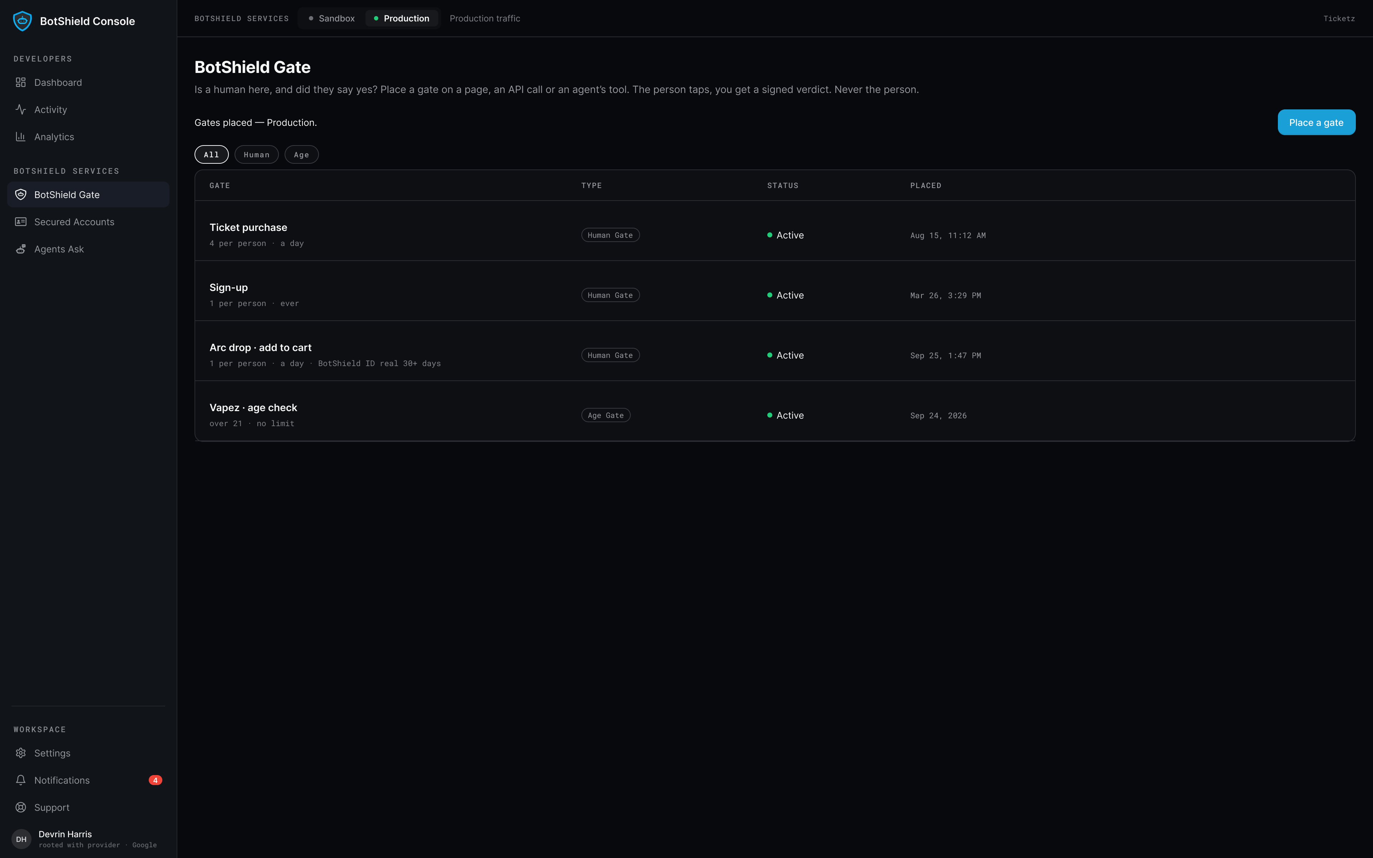Filter gates by Age
Viewport: 1373px width, 858px height.
point(301,154)
